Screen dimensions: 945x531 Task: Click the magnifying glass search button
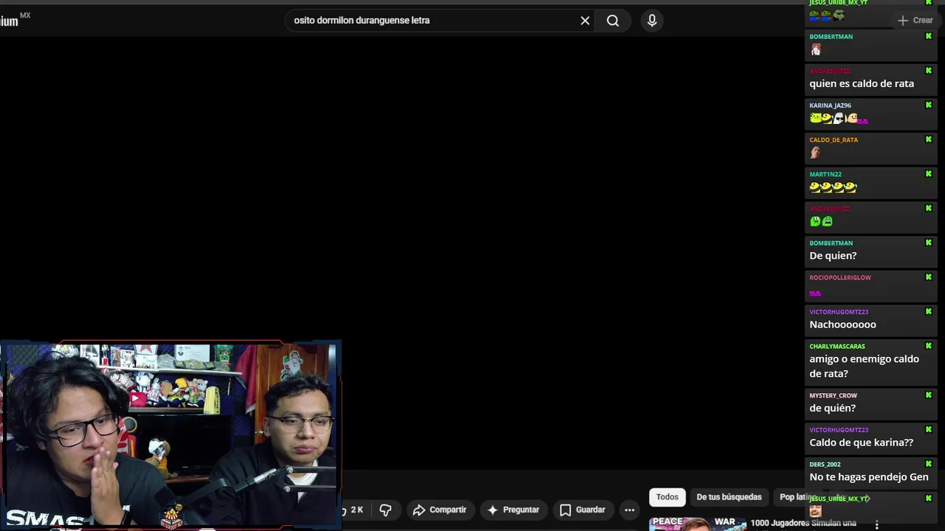(613, 21)
